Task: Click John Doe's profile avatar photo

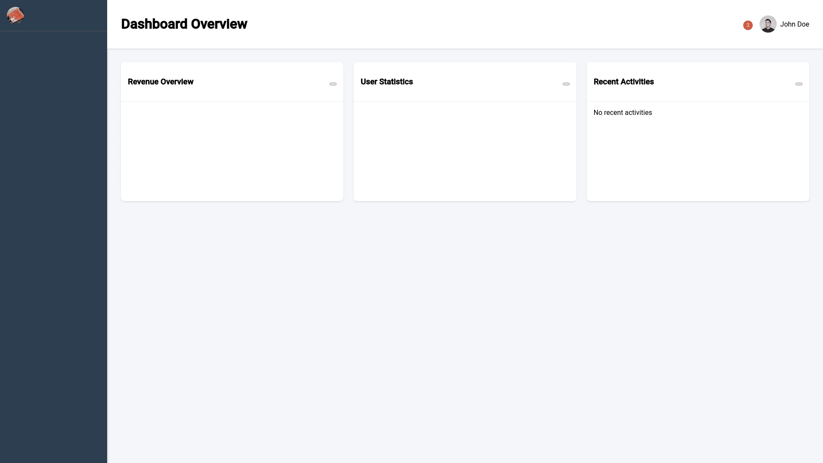Action: 768,24
